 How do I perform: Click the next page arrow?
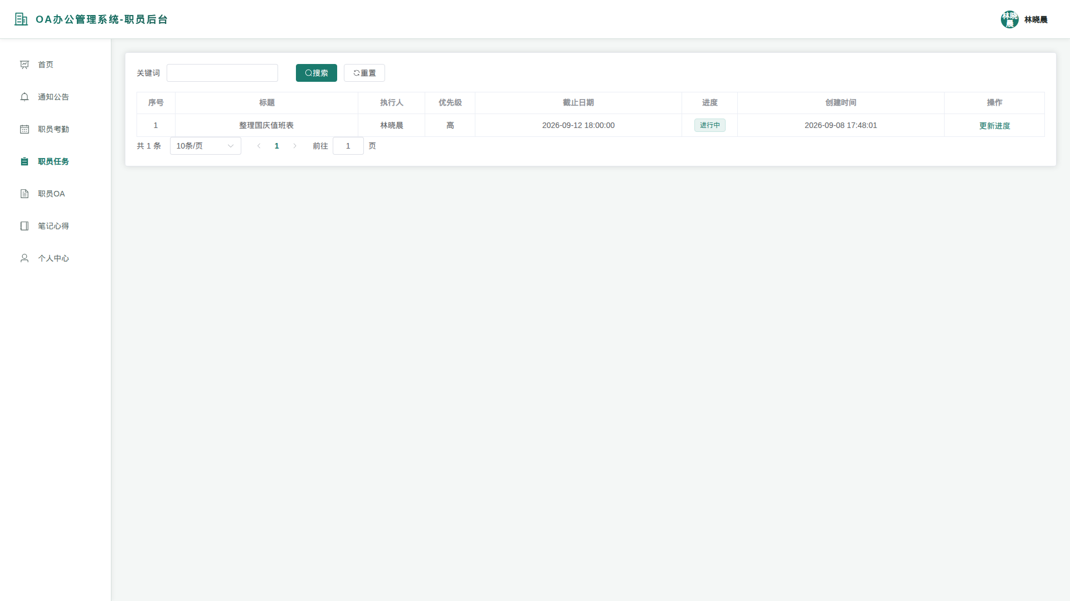pos(295,146)
